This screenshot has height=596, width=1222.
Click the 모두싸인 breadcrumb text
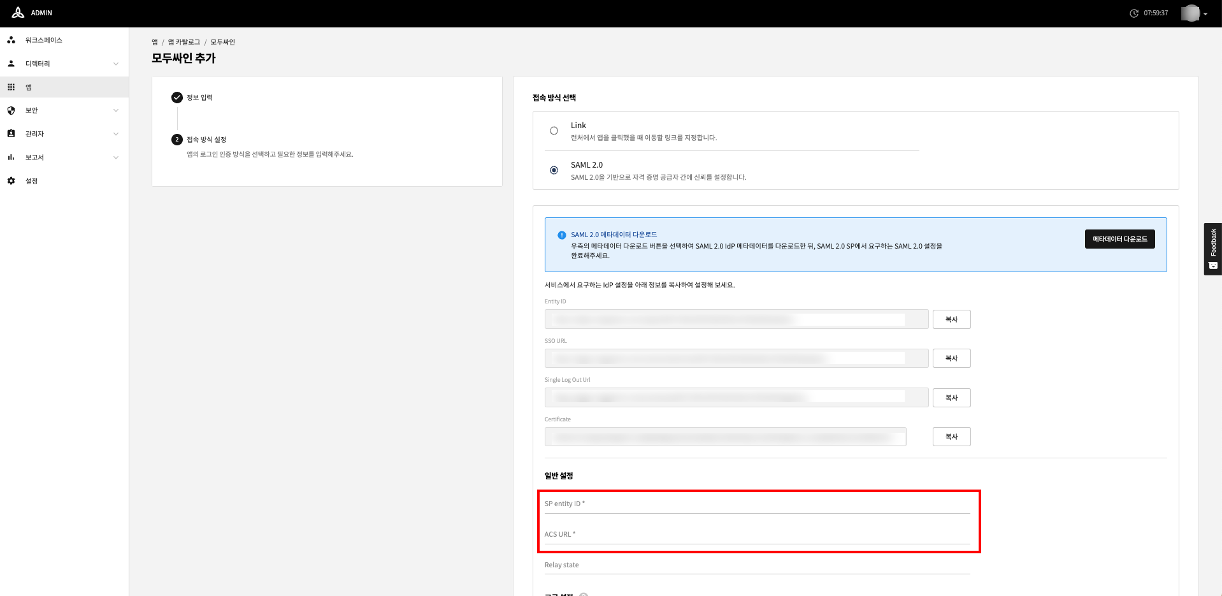click(223, 42)
